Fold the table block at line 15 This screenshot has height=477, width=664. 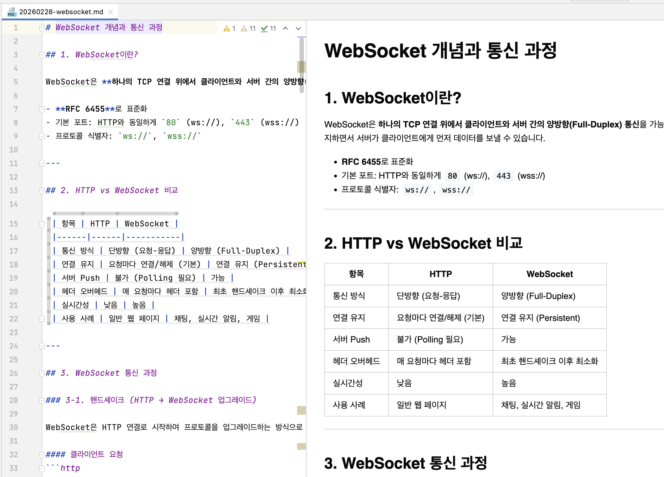click(x=42, y=224)
